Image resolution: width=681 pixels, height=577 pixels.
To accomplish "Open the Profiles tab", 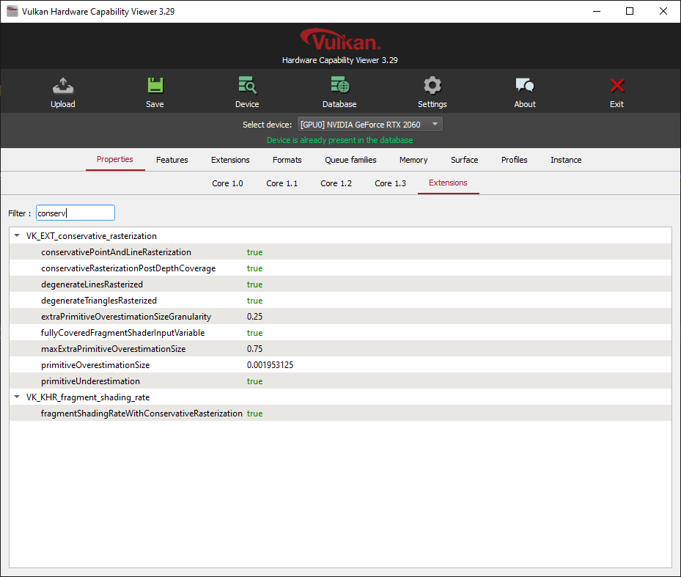I will point(514,160).
